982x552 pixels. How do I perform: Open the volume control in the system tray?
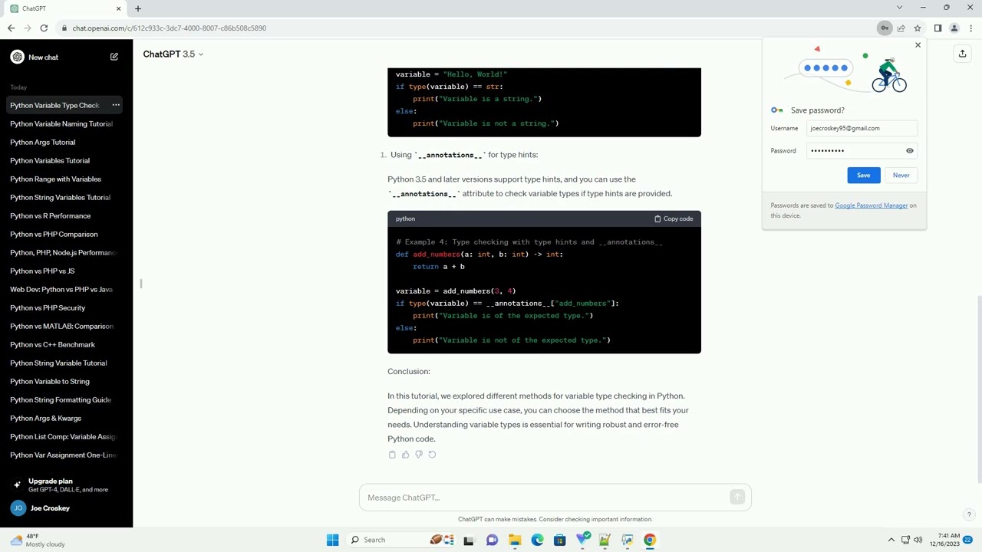pyautogui.click(x=918, y=540)
